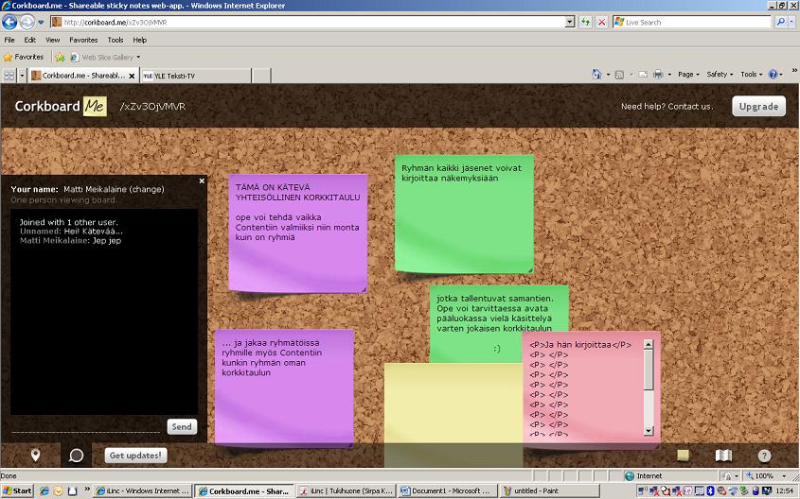Screen dimensions: 800x499
Task: Open the help question mark icon
Action: click(x=764, y=455)
